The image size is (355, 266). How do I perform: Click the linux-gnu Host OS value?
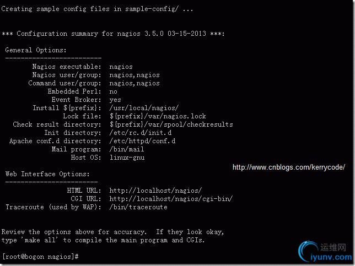point(127,158)
